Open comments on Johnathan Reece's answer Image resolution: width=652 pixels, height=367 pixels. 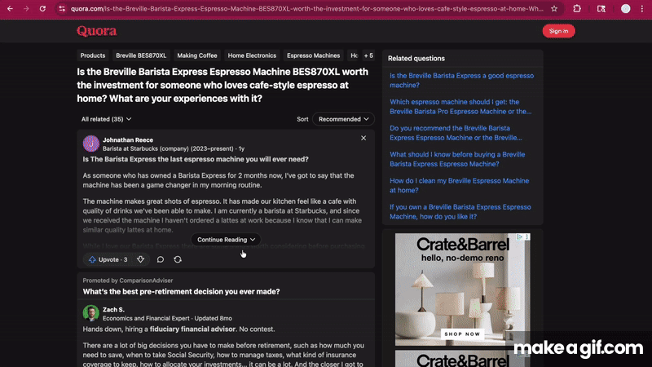[x=160, y=259]
